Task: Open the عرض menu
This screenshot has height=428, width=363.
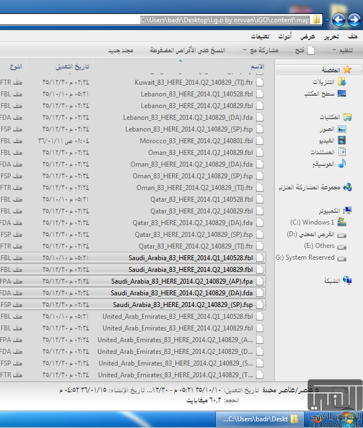Action: (x=308, y=36)
